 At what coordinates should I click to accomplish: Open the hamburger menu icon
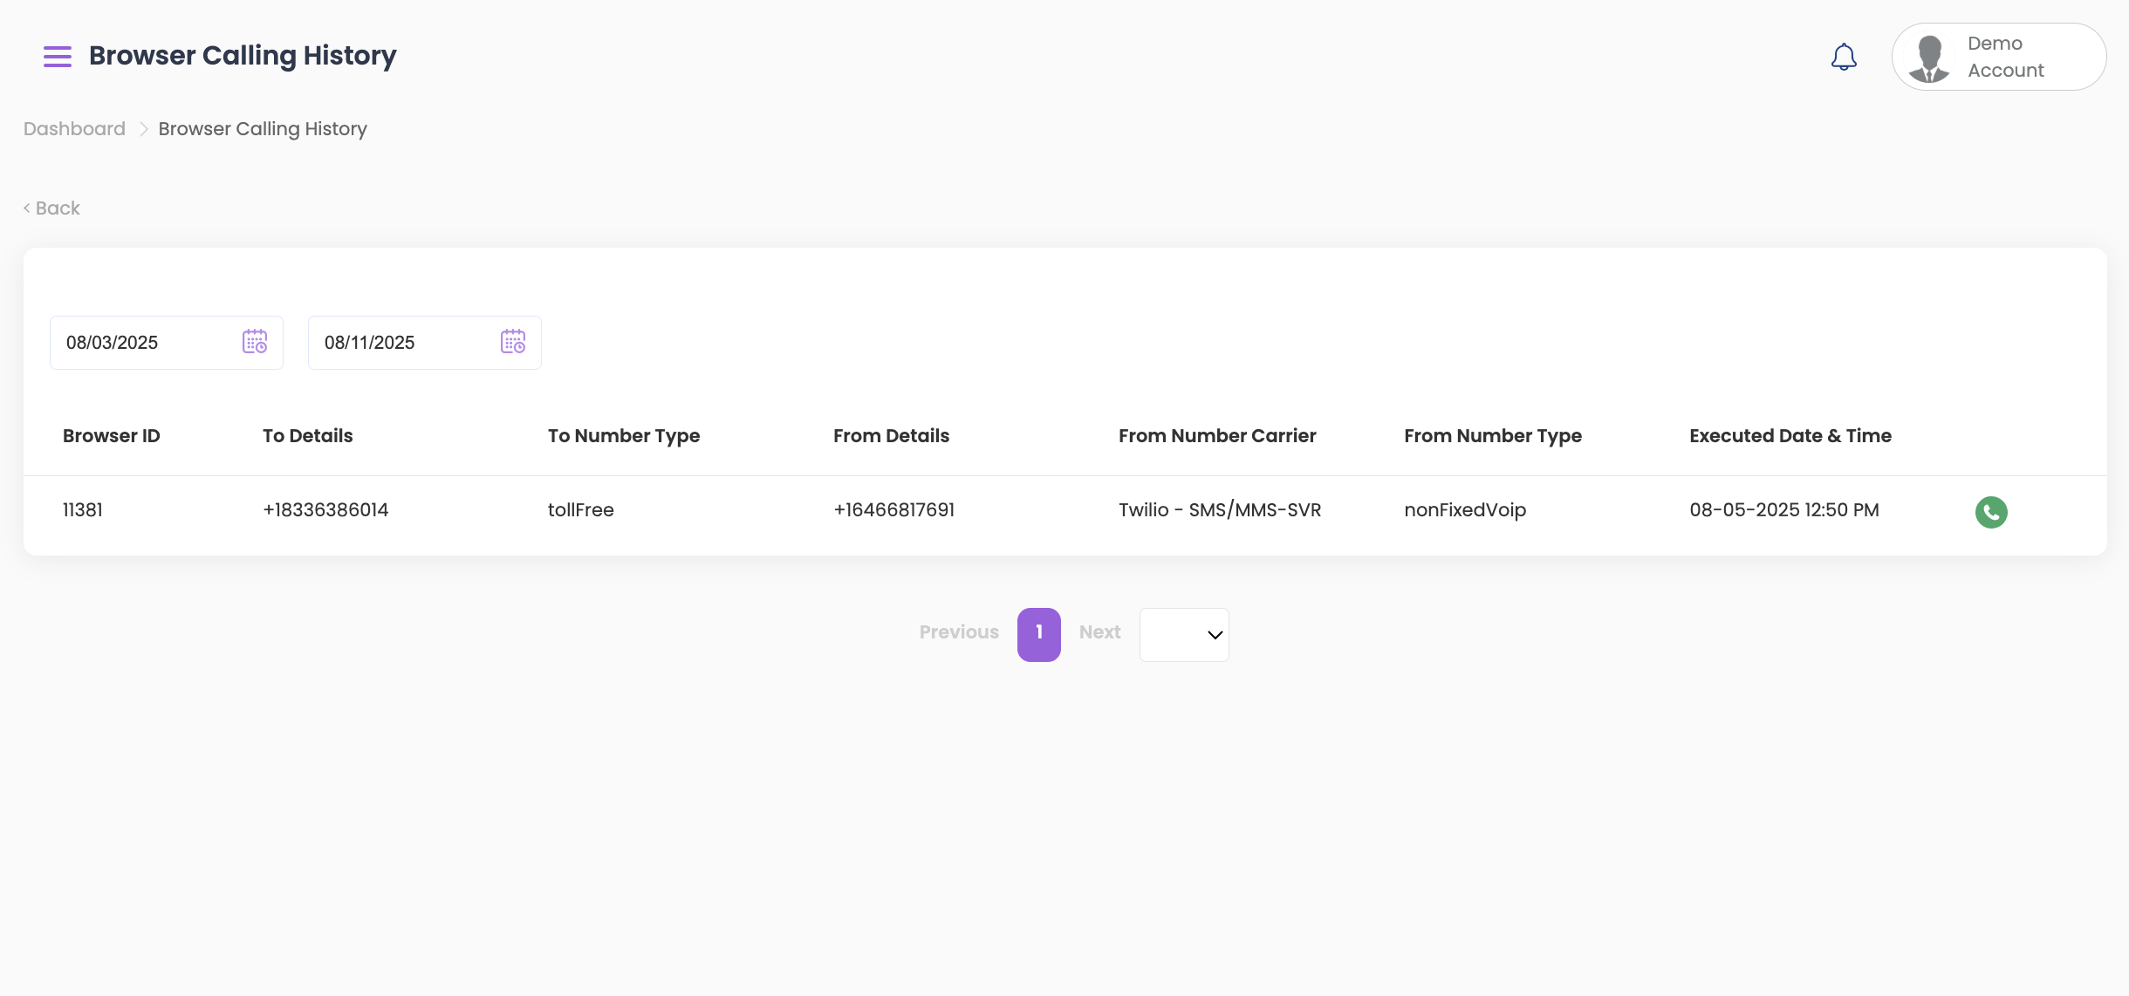coord(58,57)
